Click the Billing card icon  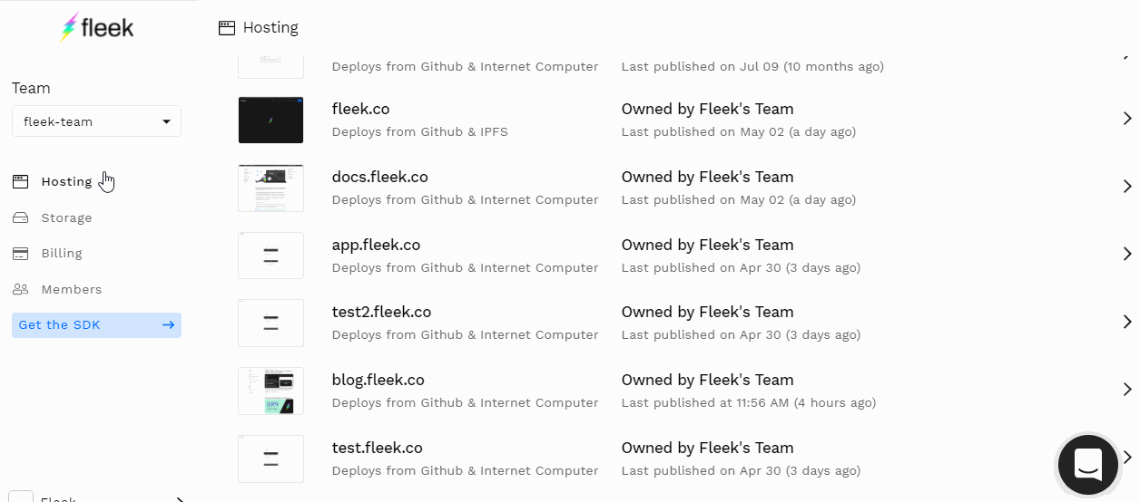pos(21,254)
